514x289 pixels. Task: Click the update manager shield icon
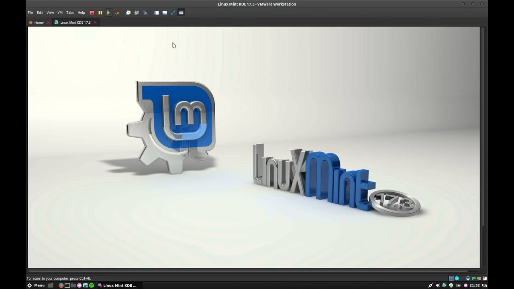tap(451, 285)
